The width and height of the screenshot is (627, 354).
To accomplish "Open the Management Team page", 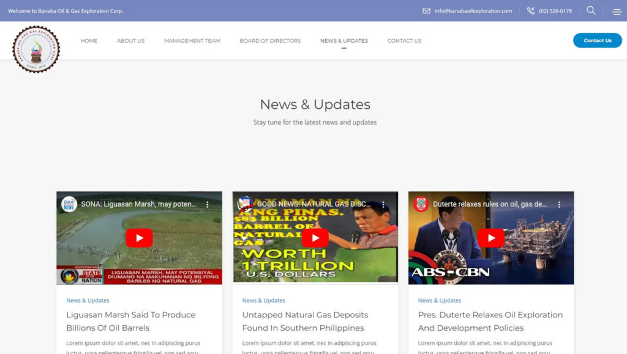I will [192, 41].
